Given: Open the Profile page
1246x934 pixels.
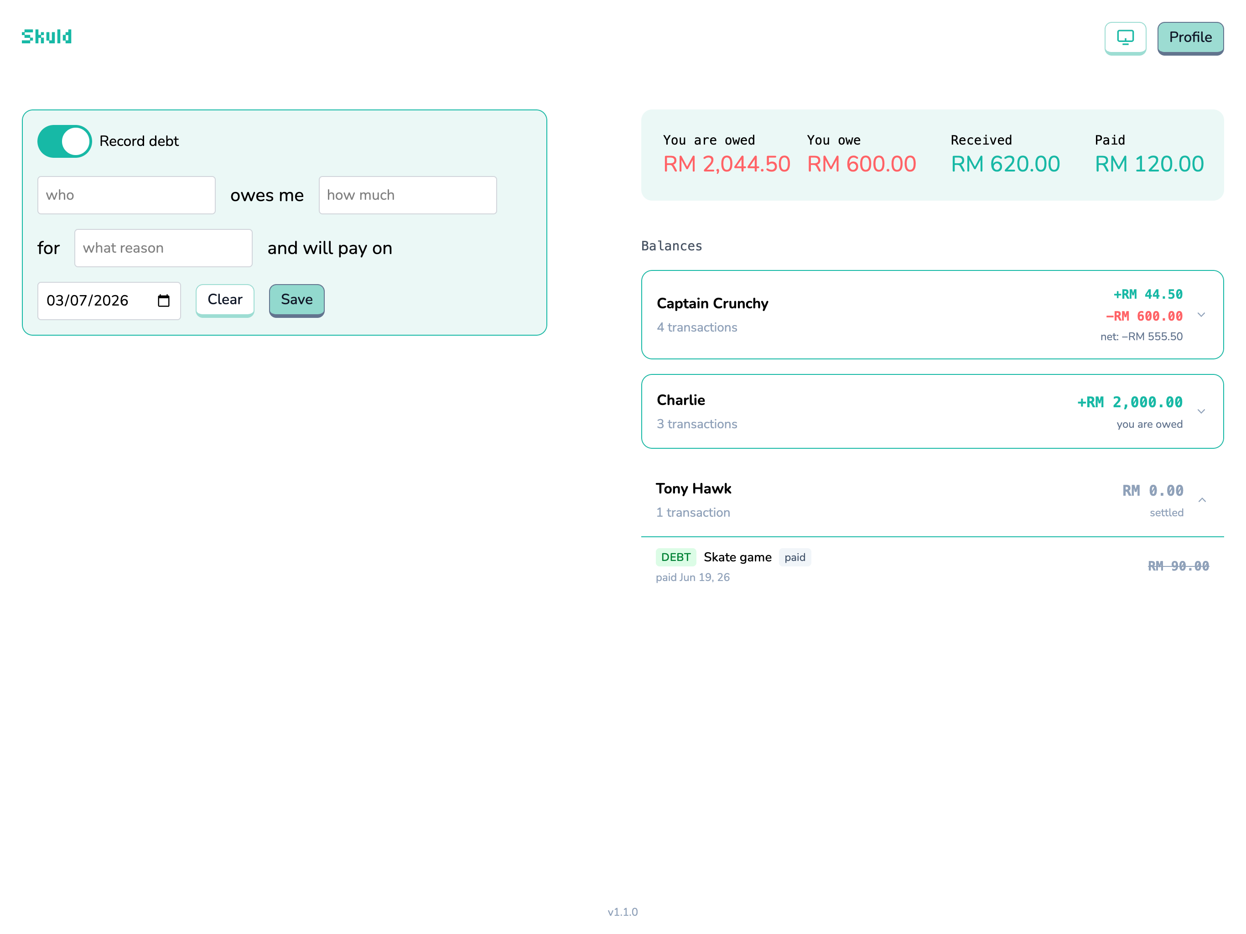Looking at the screenshot, I should click(x=1190, y=38).
